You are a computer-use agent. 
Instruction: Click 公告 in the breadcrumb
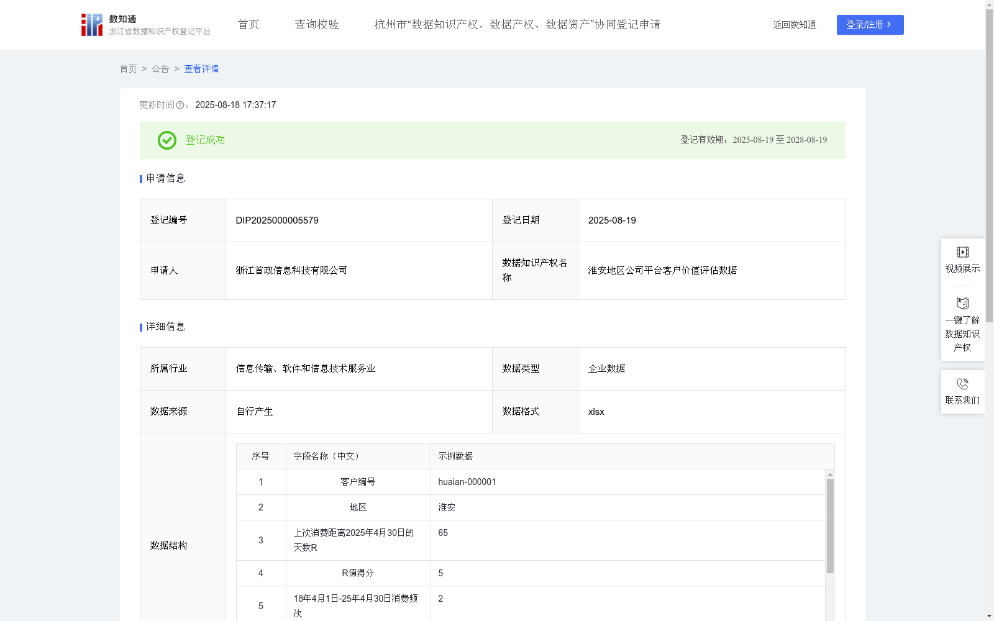click(x=160, y=69)
